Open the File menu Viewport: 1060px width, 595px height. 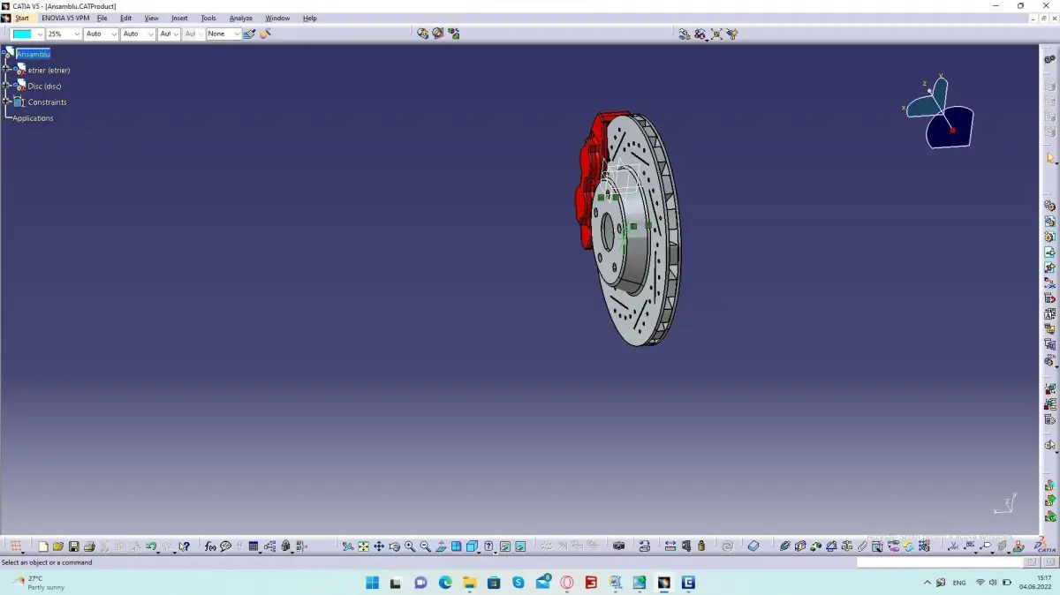coord(102,18)
